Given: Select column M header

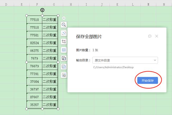Looking at the screenshot, I should (x=148, y=4).
